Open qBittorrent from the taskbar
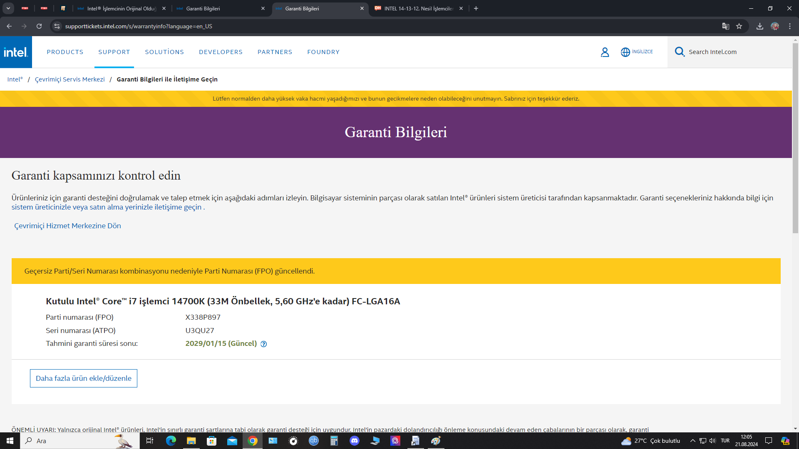This screenshot has width=799, height=449. (313, 441)
